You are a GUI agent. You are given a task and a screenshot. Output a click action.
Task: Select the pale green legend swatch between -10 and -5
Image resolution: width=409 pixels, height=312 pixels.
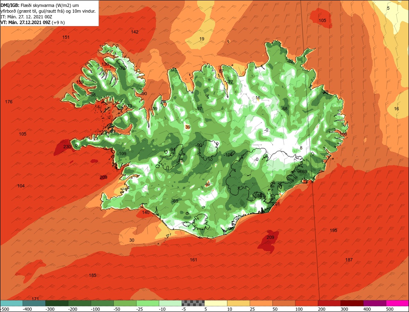pyautogui.click(x=170, y=303)
